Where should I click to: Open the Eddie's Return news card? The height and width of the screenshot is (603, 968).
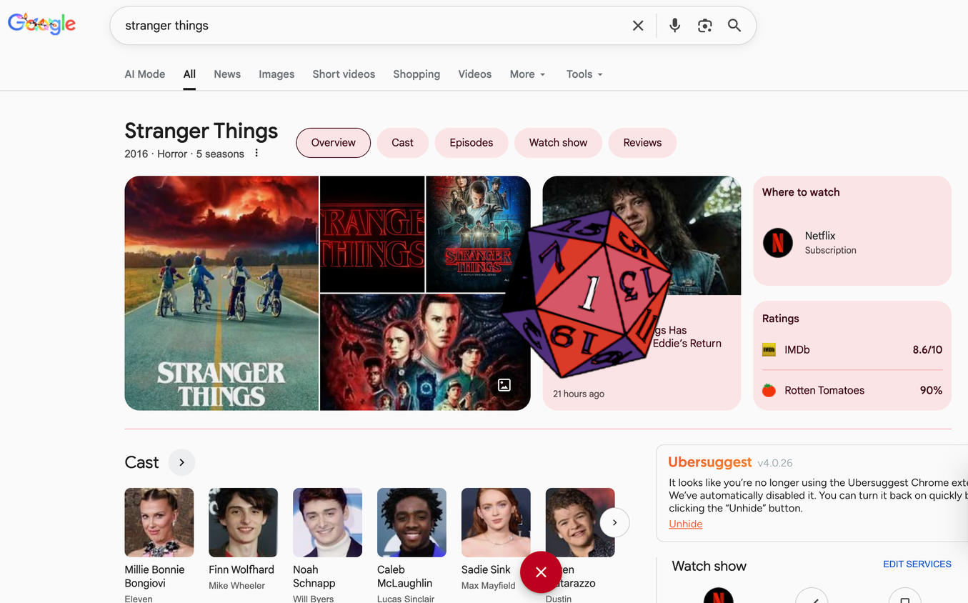point(642,293)
